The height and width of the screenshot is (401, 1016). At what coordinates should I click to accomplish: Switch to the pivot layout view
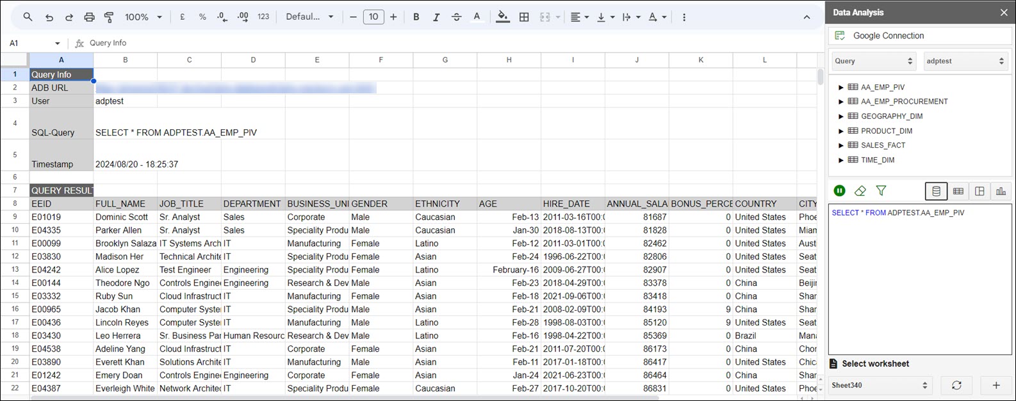979,191
